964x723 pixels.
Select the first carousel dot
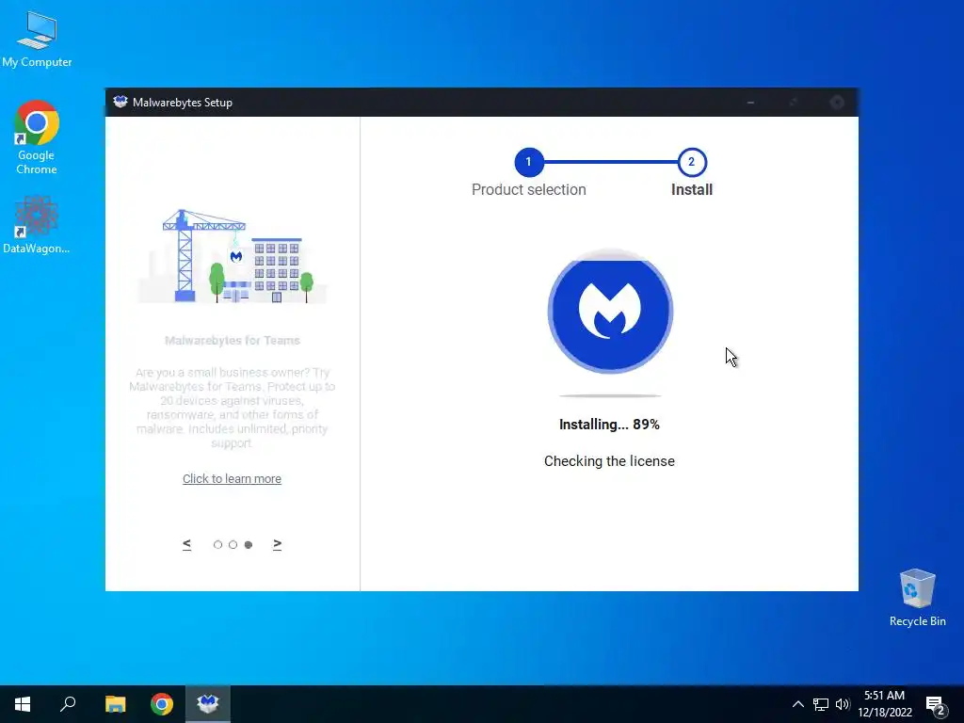[x=217, y=545]
